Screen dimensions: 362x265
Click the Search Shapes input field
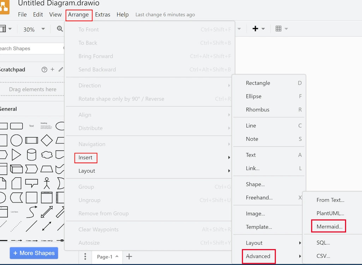coord(31,48)
